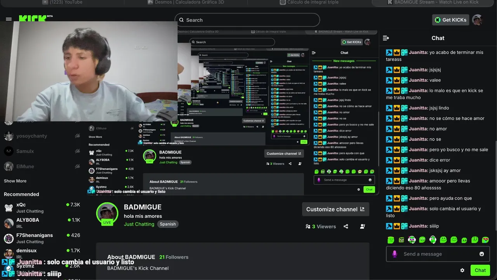Image resolution: width=497 pixels, height=280 pixels.
Task: Click the share icon next to 3 Viewers
Action: point(346,226)
